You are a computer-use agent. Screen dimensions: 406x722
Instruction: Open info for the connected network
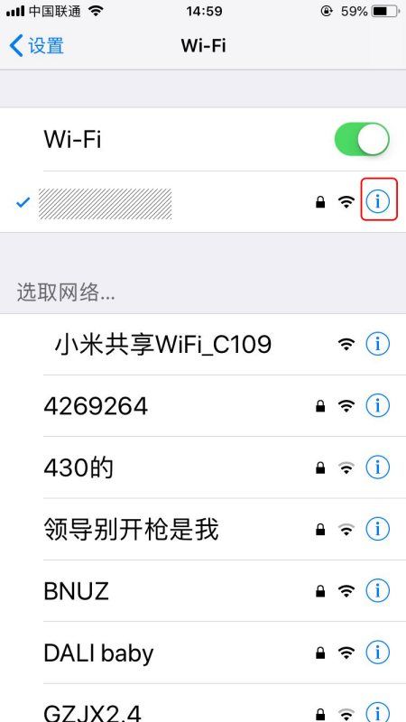click(378, 201)
